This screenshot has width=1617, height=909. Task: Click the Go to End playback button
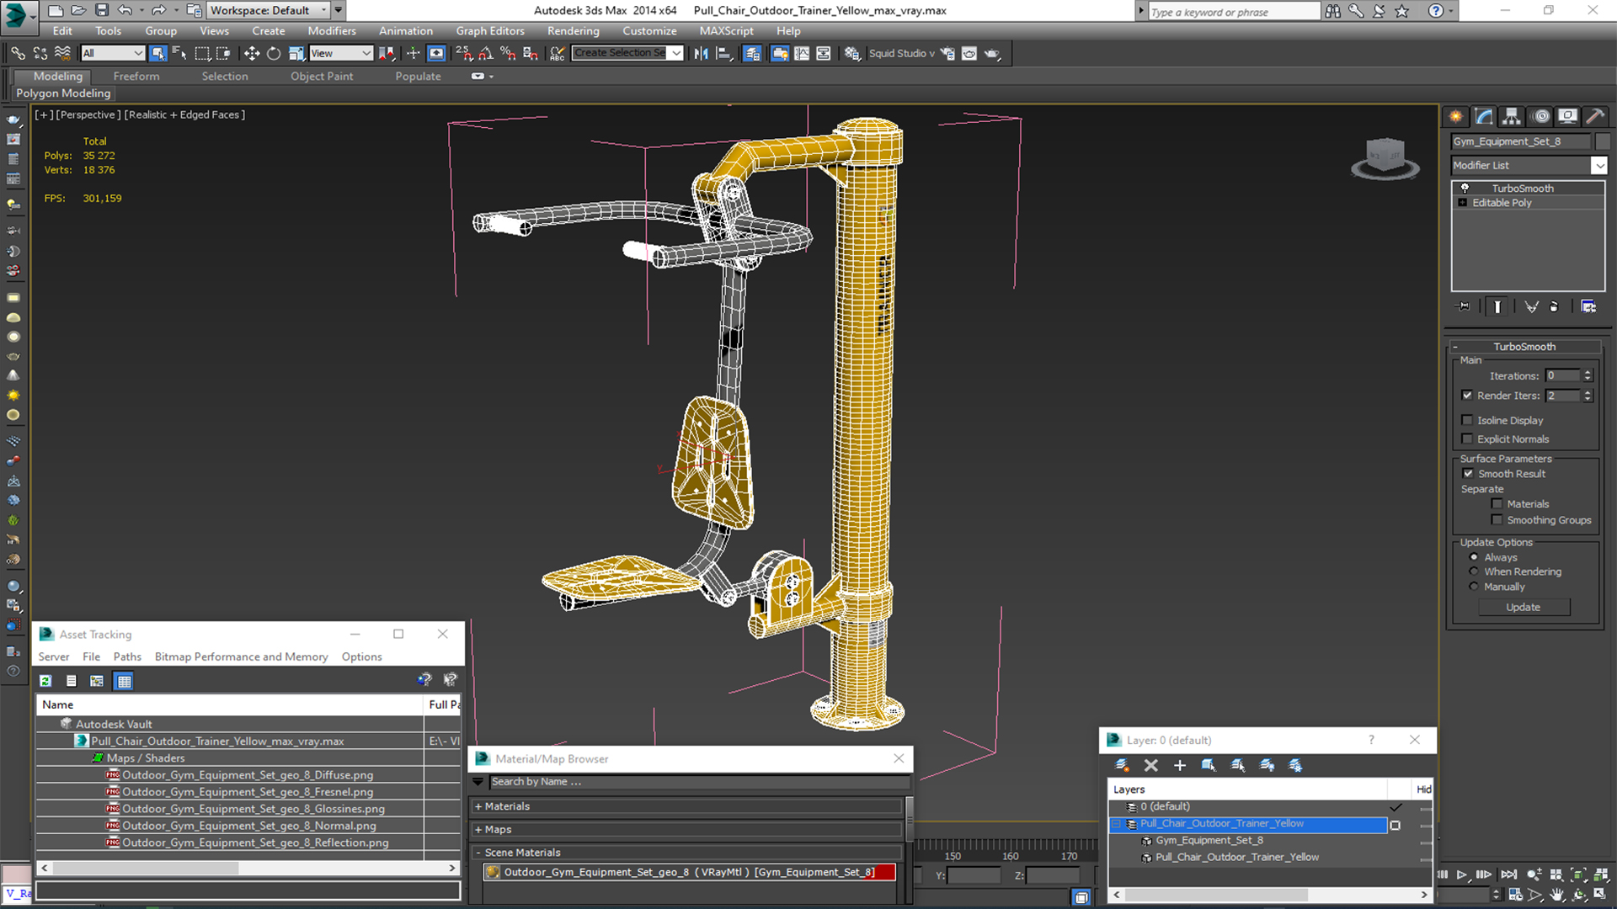(x=1508, y=874)
